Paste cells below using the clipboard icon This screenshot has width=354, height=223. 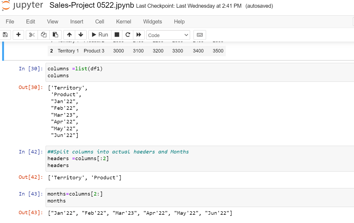(55, 35)
